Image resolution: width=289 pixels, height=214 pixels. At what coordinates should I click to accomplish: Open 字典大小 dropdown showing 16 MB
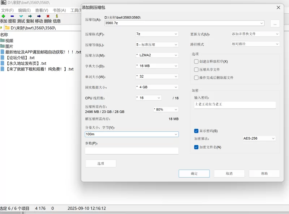point(157,66)
